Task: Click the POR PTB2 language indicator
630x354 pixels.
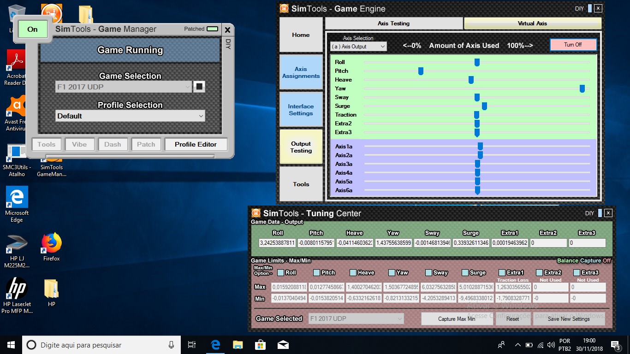Action: click(x=565, y=345)
